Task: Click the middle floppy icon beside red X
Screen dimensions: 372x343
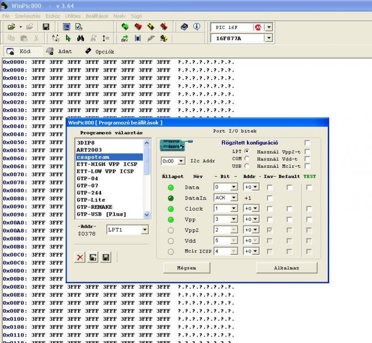Action: coord(93,257)
